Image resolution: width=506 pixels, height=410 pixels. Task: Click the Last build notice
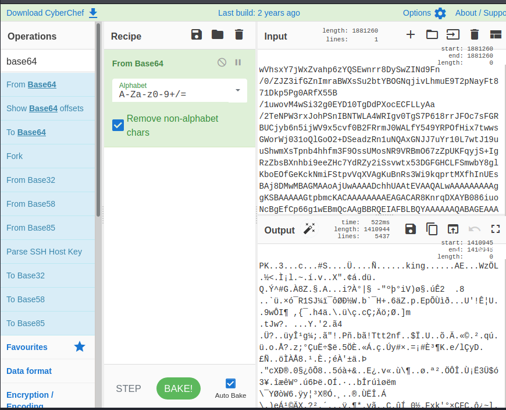point(259,13)
